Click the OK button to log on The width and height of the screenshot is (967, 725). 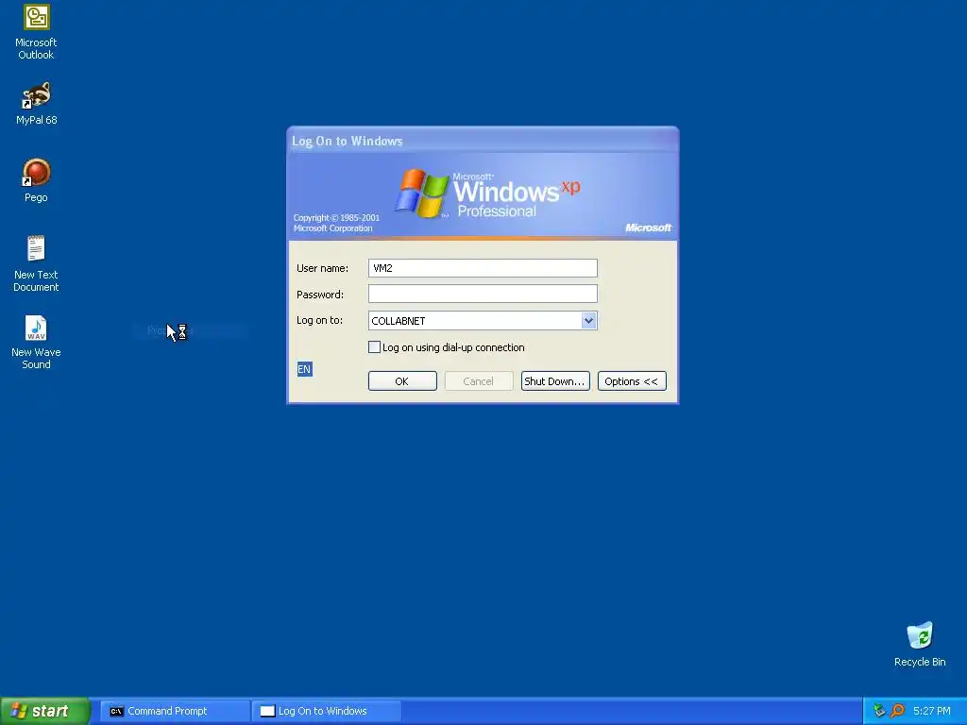402,381
